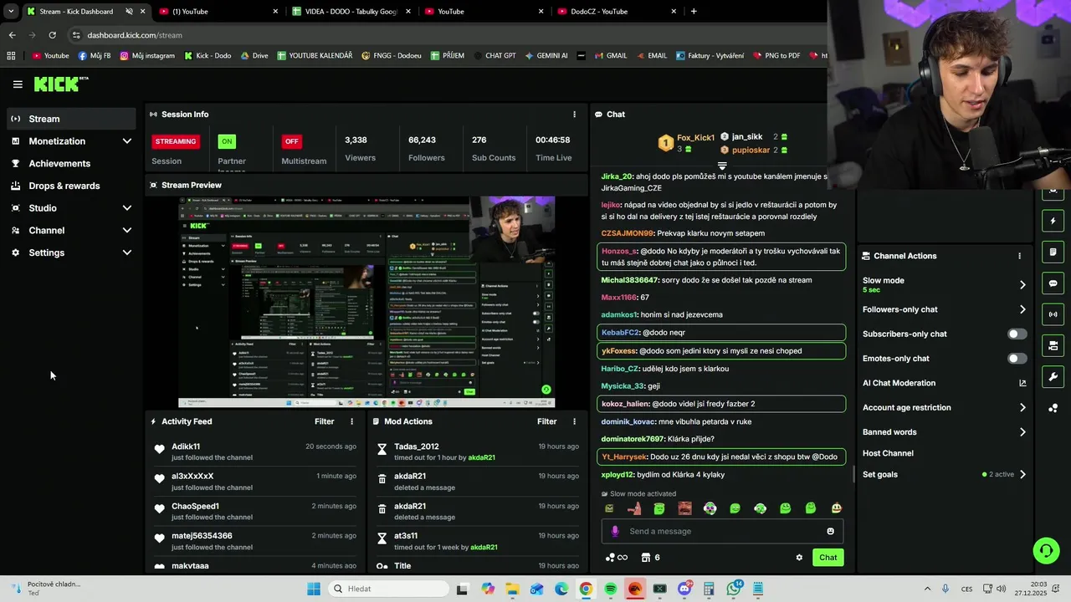Click the channel points infinity icon
The image size is (1071, 602).
[617, 558]
